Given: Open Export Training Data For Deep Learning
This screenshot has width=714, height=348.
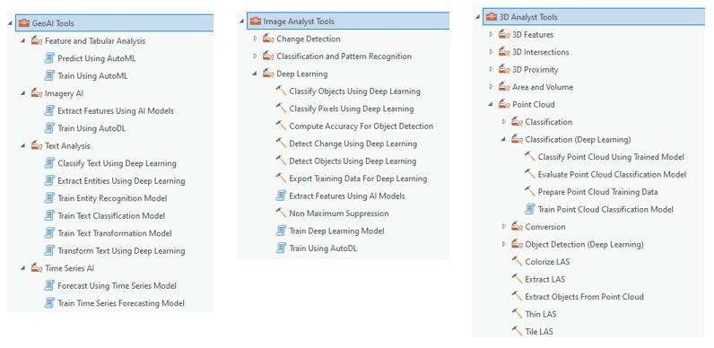Looking at the screenshot, I should click(358, 178).
